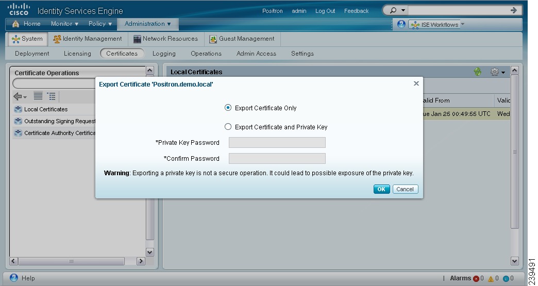
Task: Click the Certificate Operations search field
Action: 54,83
